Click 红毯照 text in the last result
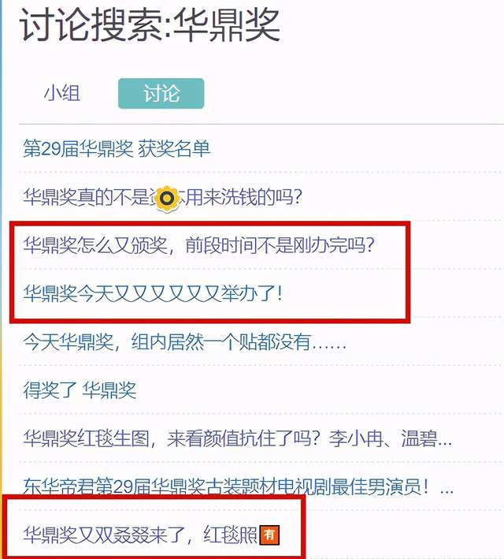 click(x=230, y=535)
